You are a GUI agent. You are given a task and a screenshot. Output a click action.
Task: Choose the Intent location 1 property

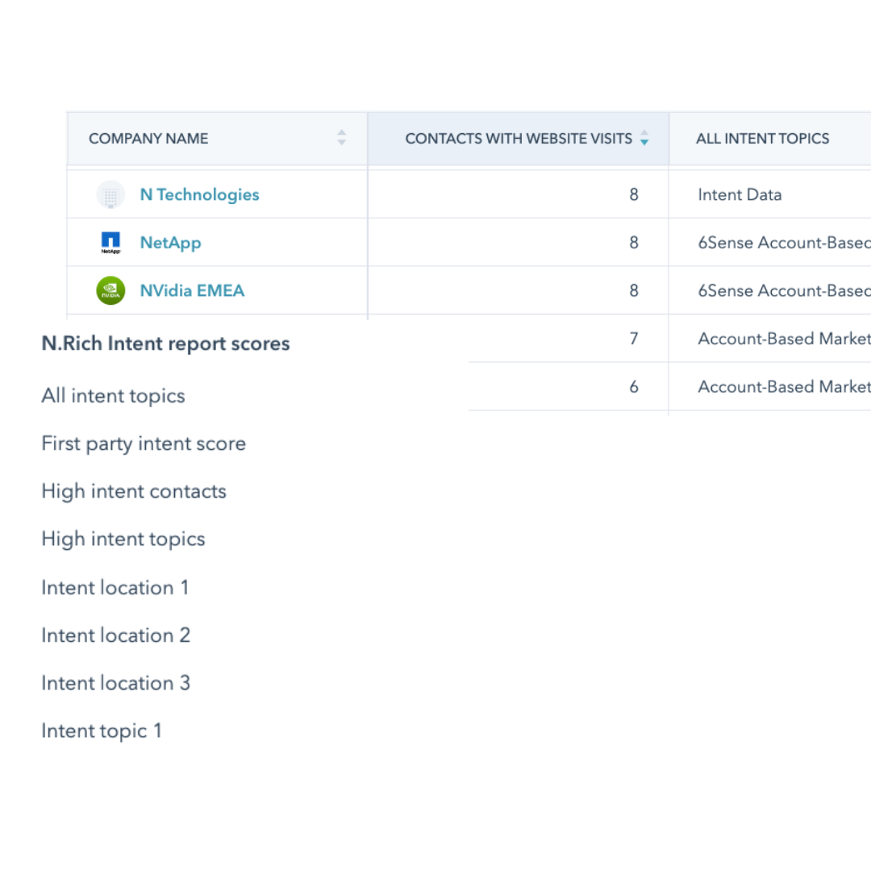tap(115, 587)
